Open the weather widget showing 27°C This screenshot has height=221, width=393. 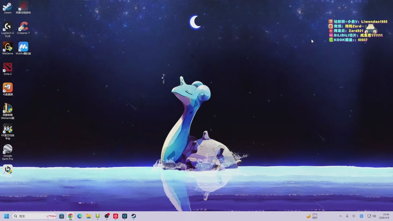312,216
